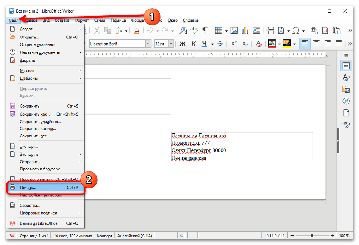Viewport: 359px width, 245px height.
Task: Toggle strikethrough (S) formatting
Action: pos(220,44)
